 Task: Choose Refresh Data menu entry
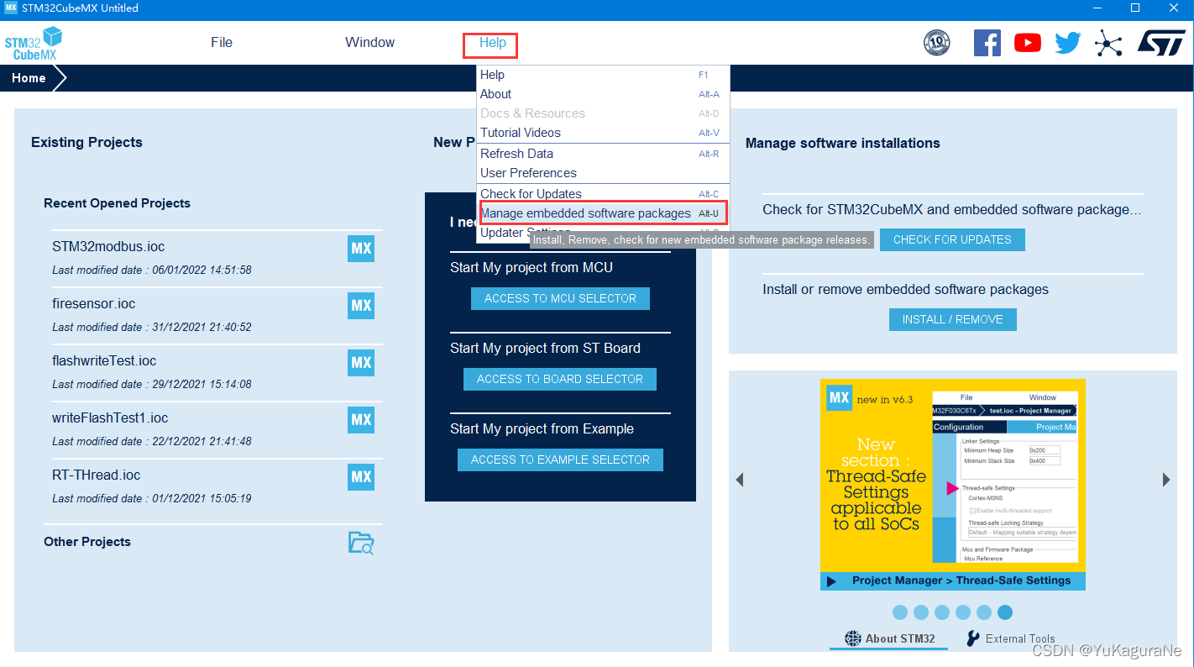coord(603,154)
